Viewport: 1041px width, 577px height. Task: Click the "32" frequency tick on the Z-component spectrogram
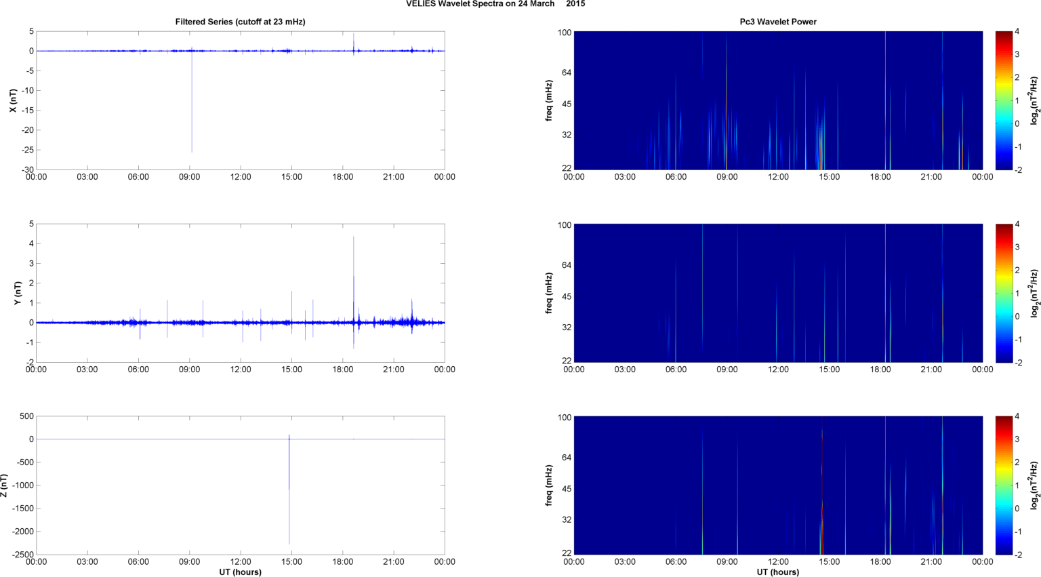coord(567,520)
